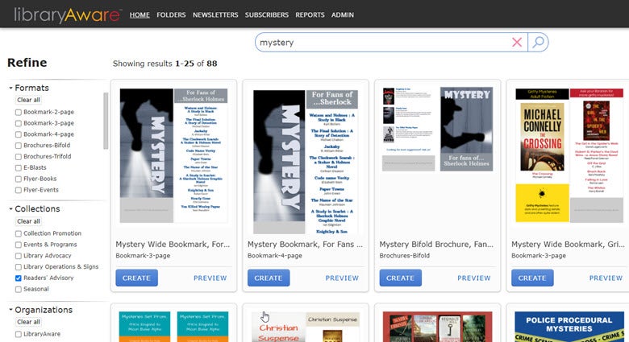629x342 pixels.
Task: Open Mystery Bookmark, For Fans thumbnail
Action: coord(306,162)
